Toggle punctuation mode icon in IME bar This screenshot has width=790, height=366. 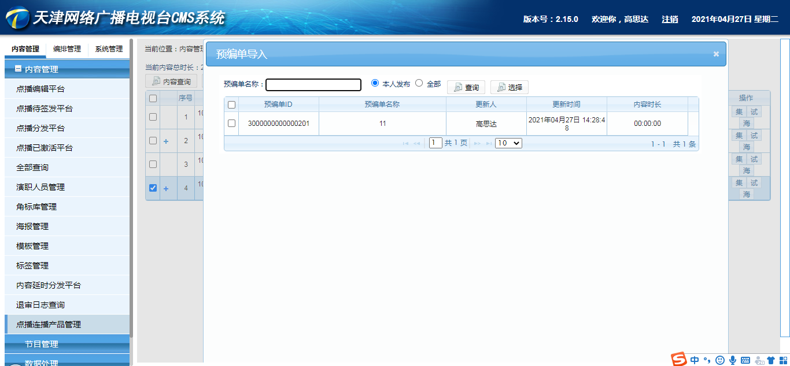[x=707, y=361]
